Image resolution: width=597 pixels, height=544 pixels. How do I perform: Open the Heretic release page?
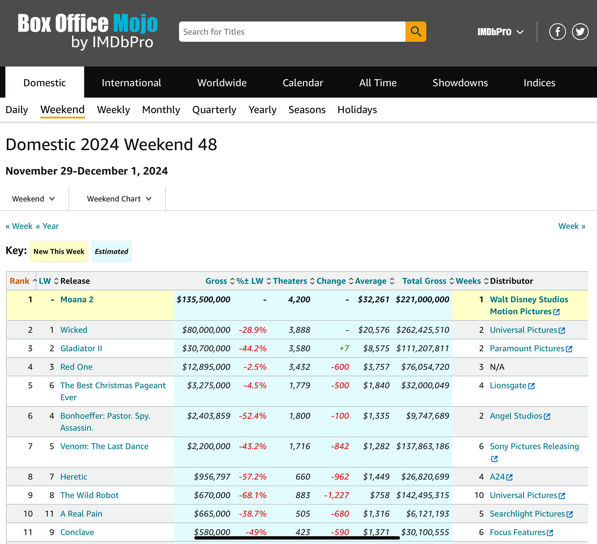click(74, 477)
